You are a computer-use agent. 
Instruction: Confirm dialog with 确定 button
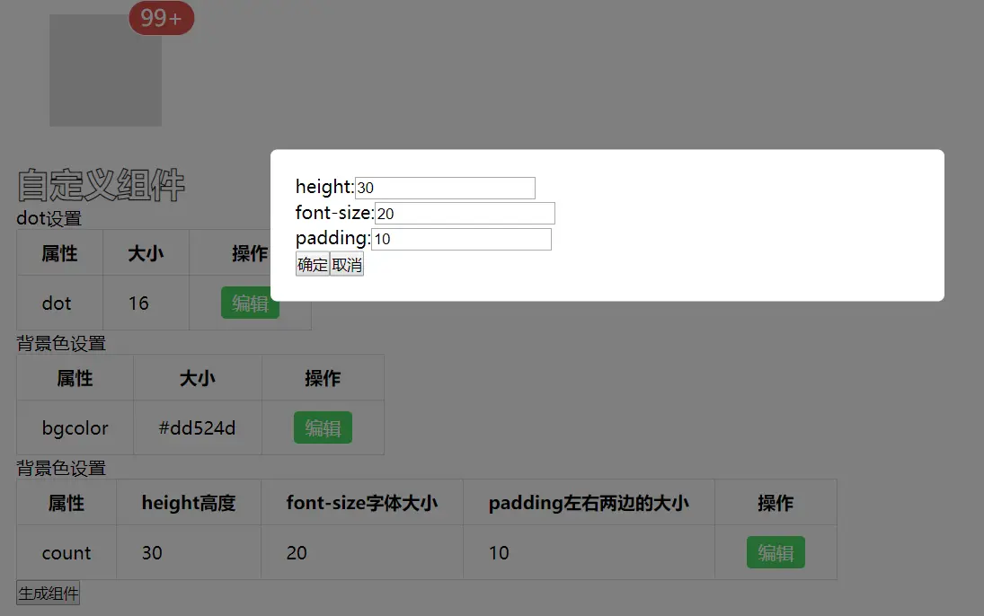coord(313,264)
